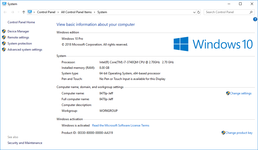Screen dimensions: 258x150
Task: Expand chevron after All Control Panel Items
Action: click(94, 12)
